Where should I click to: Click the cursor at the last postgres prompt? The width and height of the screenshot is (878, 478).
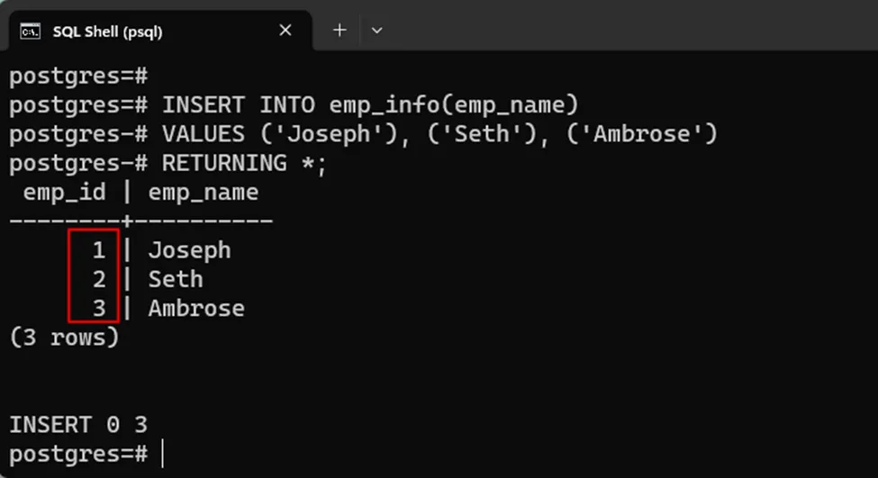163,452
